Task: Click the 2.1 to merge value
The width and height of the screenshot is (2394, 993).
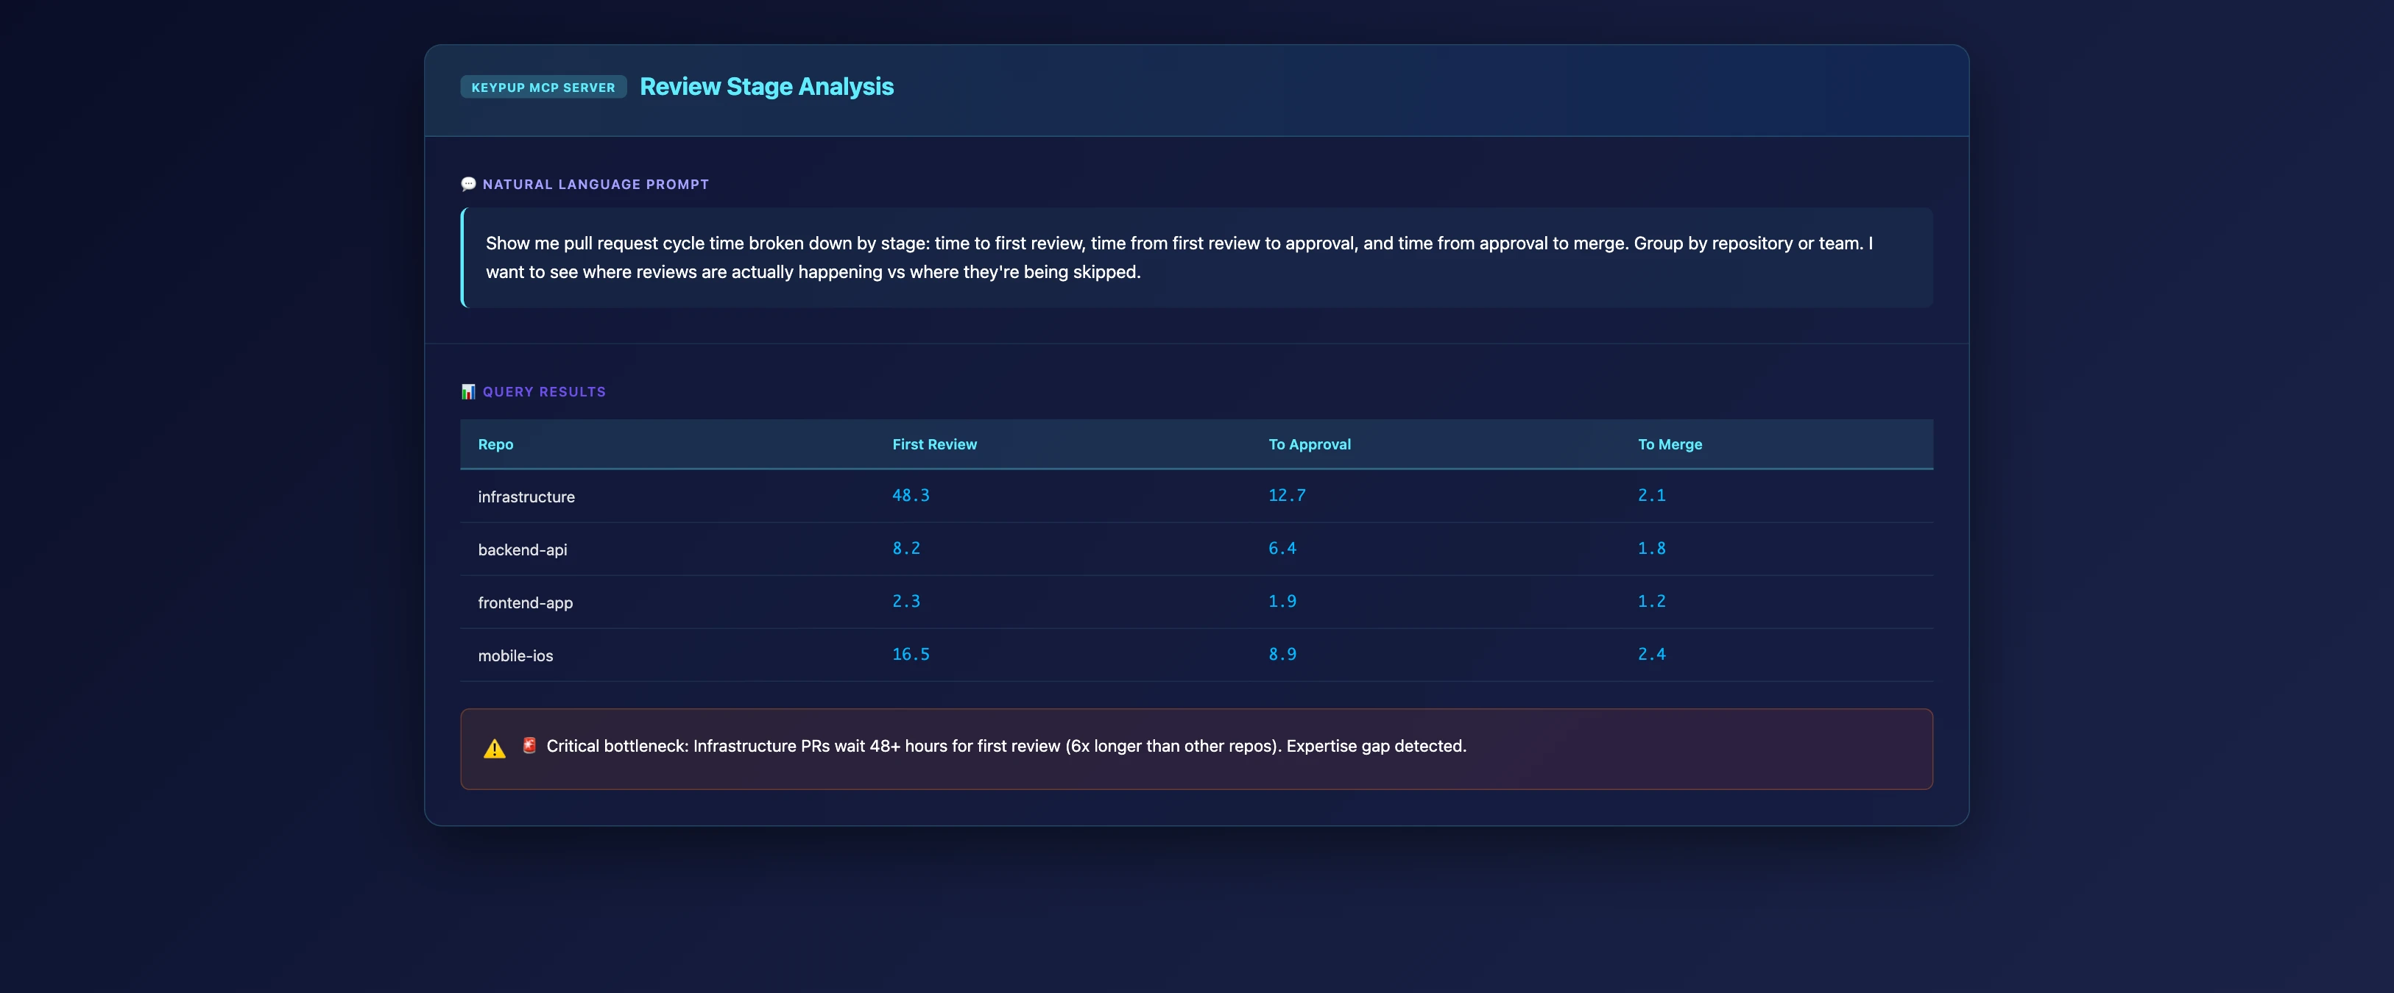Action: pyautogui.click(x=1651, y=495)
